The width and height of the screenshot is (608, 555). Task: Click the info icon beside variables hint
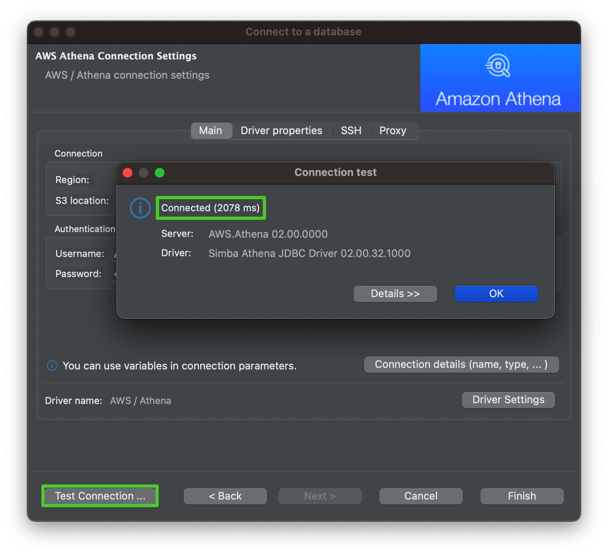pos(52,365)
